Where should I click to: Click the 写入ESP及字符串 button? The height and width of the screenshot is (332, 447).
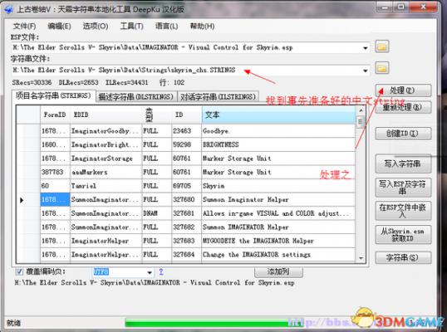[403, 188]
